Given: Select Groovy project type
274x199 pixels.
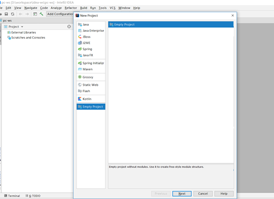Looking at the screenshot, I should pyautogui.click(x=91, y=77).
